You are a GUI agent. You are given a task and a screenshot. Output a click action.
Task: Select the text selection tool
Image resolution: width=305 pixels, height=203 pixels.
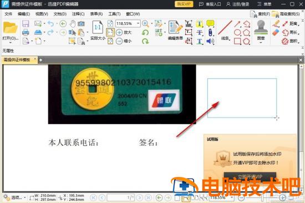[72, 33]
